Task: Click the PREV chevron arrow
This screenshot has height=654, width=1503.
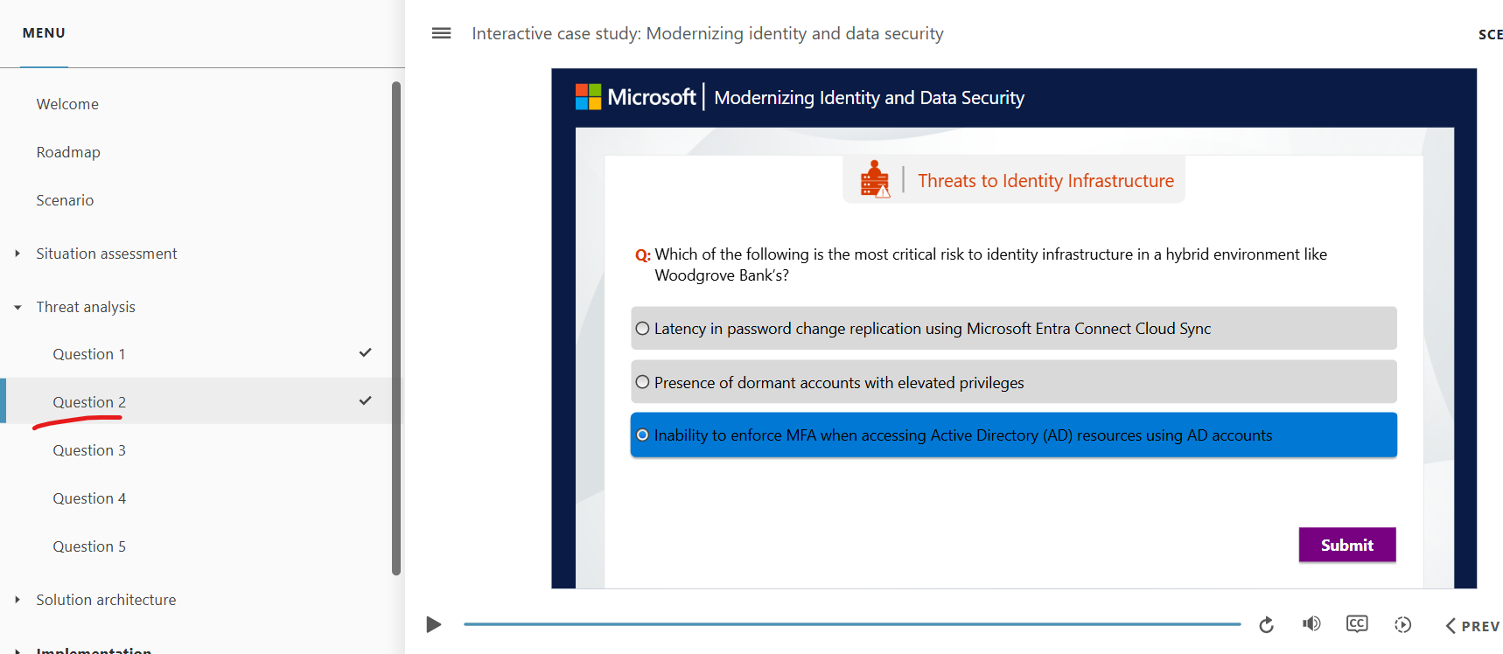Action: click(1451, 625)
